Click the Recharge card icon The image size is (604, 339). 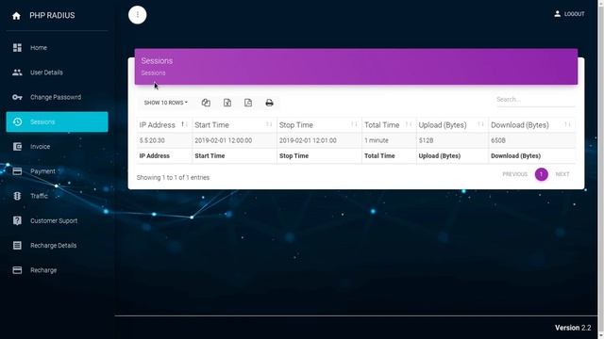pos(17,270)
